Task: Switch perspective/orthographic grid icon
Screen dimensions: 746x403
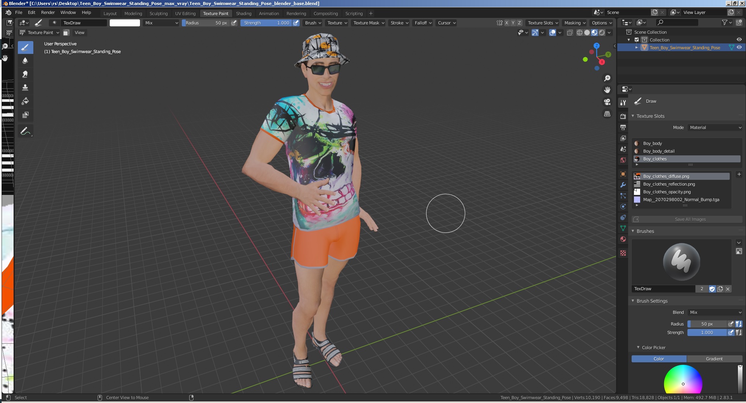Action: click(607, 114)
